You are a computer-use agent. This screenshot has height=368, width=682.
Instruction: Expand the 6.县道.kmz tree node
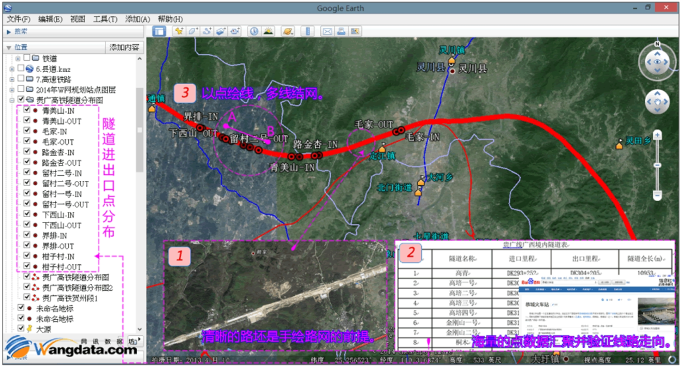(12, 69)
